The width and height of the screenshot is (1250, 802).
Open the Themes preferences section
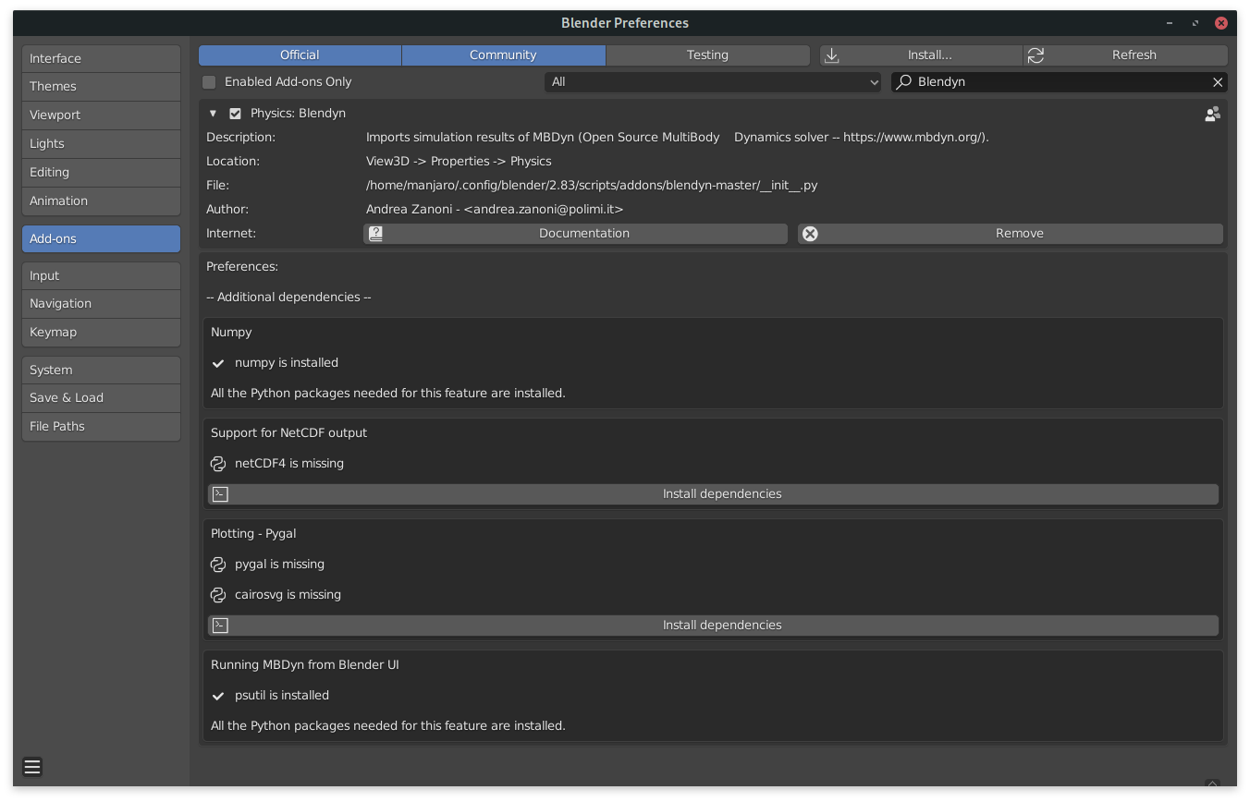[101, 87]
